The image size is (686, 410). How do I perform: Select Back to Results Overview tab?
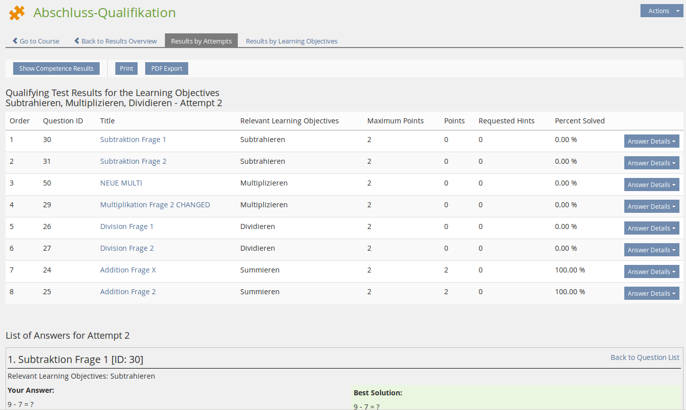tap(115, 41)
